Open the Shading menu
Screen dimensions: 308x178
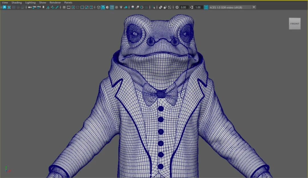(x=17, y=3)
